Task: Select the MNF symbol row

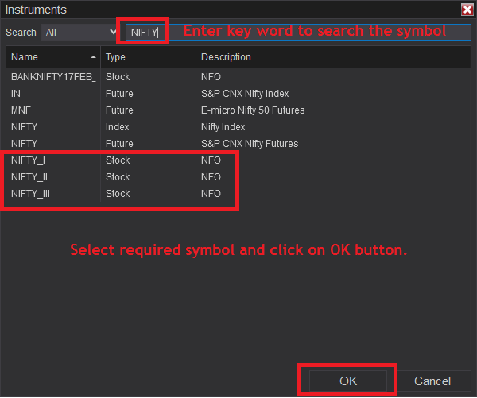Action: 238,110
